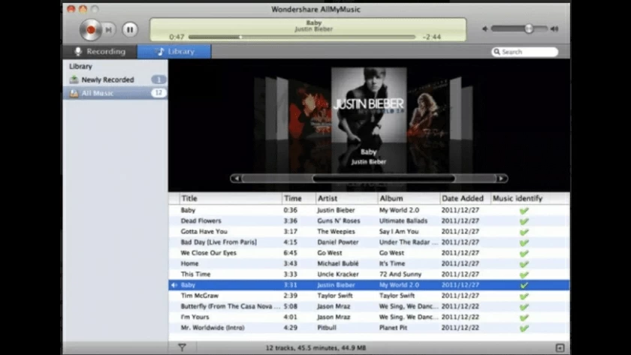Screen dimensions: 631x355
Task: Click the volume mute speaker icon
Action: point(485,29)
